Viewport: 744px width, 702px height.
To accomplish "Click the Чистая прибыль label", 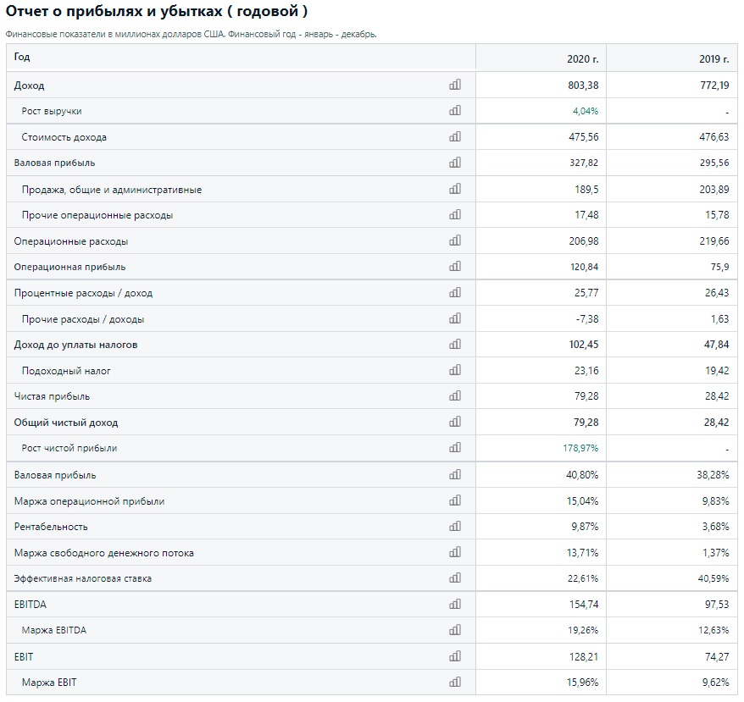I will pos(52,396).
